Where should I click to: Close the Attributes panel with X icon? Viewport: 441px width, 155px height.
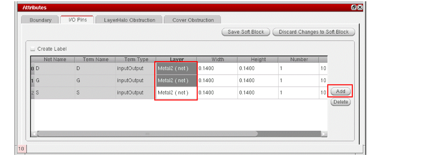(x=360, y=7)
